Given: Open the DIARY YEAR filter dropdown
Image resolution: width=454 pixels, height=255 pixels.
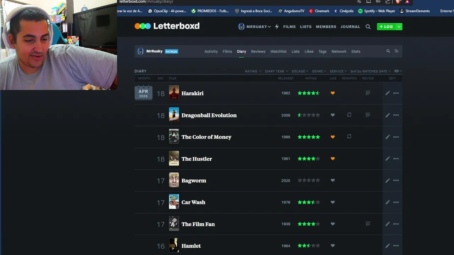Looking at the screenshot, I should pos(277,71).
